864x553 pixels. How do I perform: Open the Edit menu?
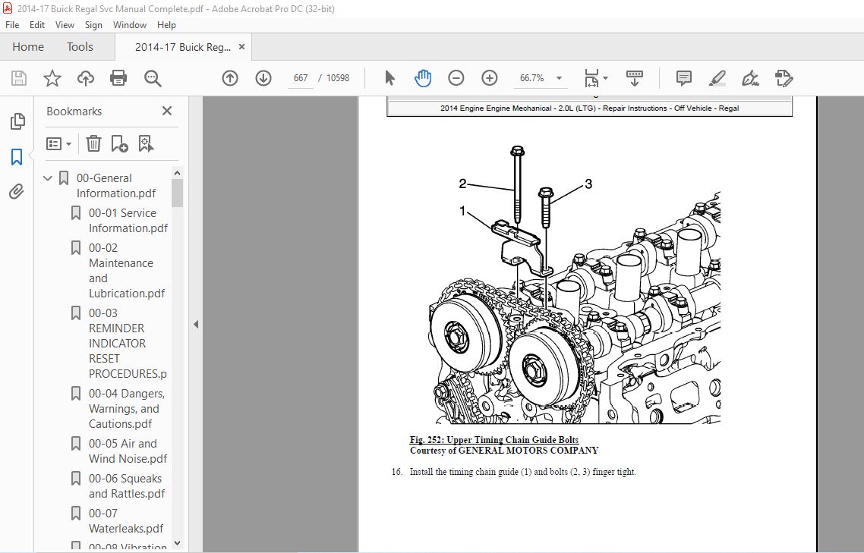pyautogui.click(x=37, y=25)
